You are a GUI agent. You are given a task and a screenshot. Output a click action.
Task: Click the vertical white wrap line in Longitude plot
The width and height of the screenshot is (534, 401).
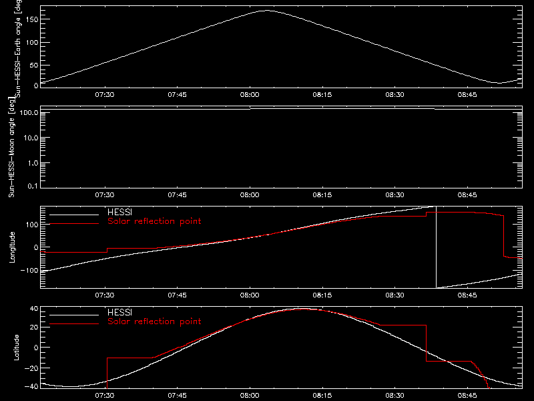436,247
